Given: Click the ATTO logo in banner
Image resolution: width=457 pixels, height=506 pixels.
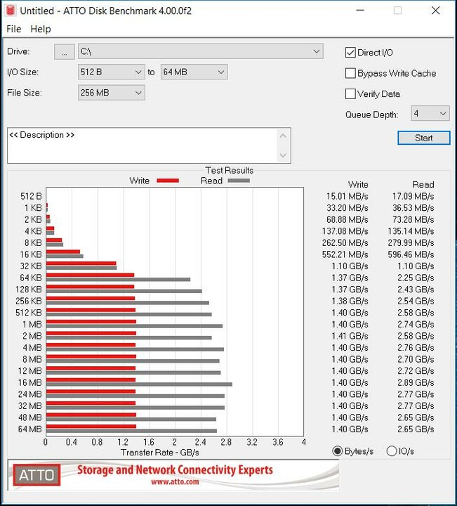Looking at the screenshot, I should 37,474.
